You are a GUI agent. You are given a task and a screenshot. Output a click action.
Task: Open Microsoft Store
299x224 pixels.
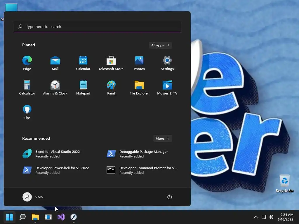111,63
